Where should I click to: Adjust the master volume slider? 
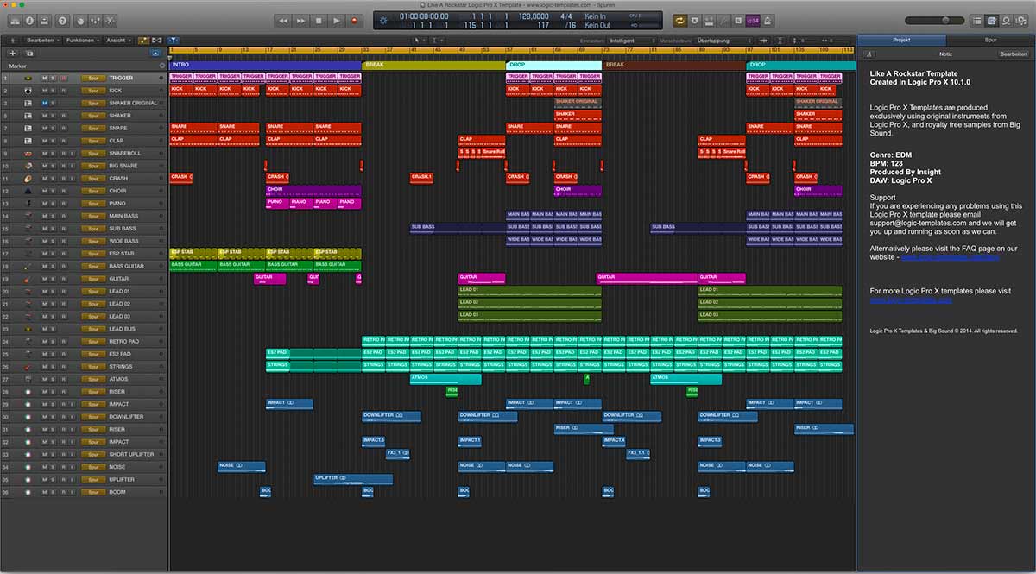(935, 20)
